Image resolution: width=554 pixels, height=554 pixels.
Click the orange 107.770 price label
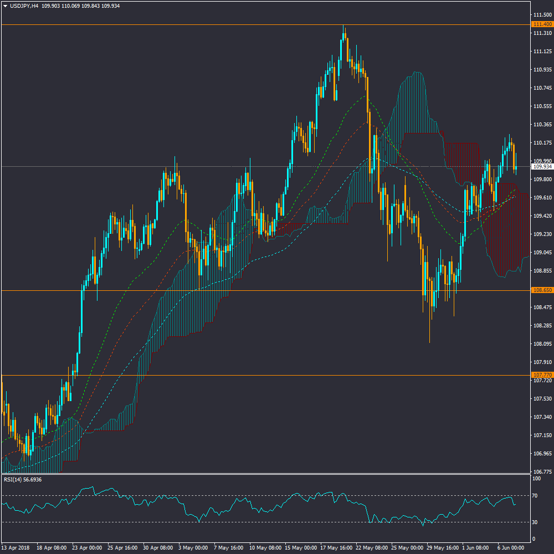tap(542, 375)
